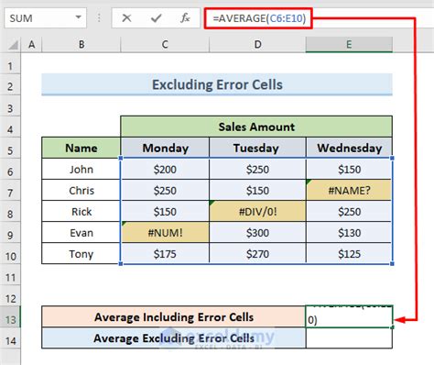Click the 'Excluding Error Cells' title cell
Image resolution: width=434 pixels, height=365 pixels.
coord(217,84)
